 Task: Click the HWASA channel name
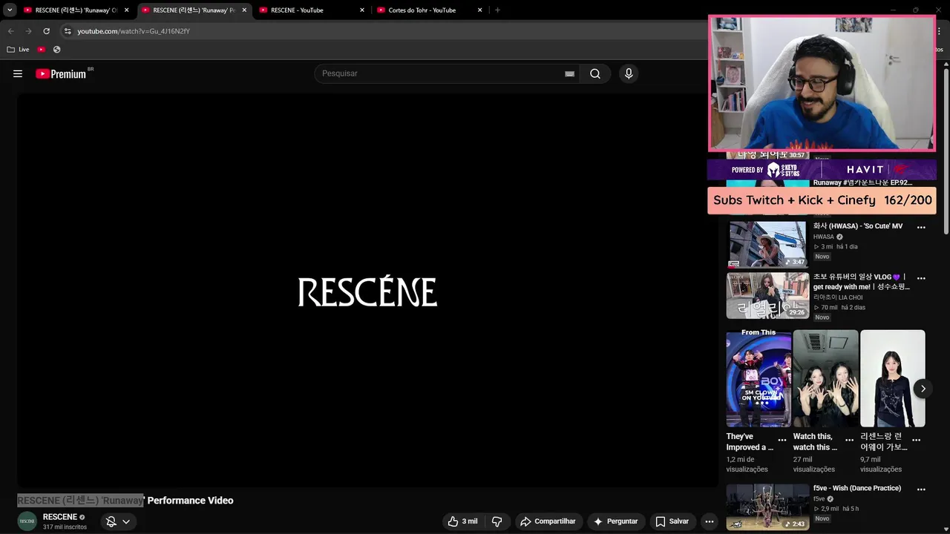tap(824, 237)
